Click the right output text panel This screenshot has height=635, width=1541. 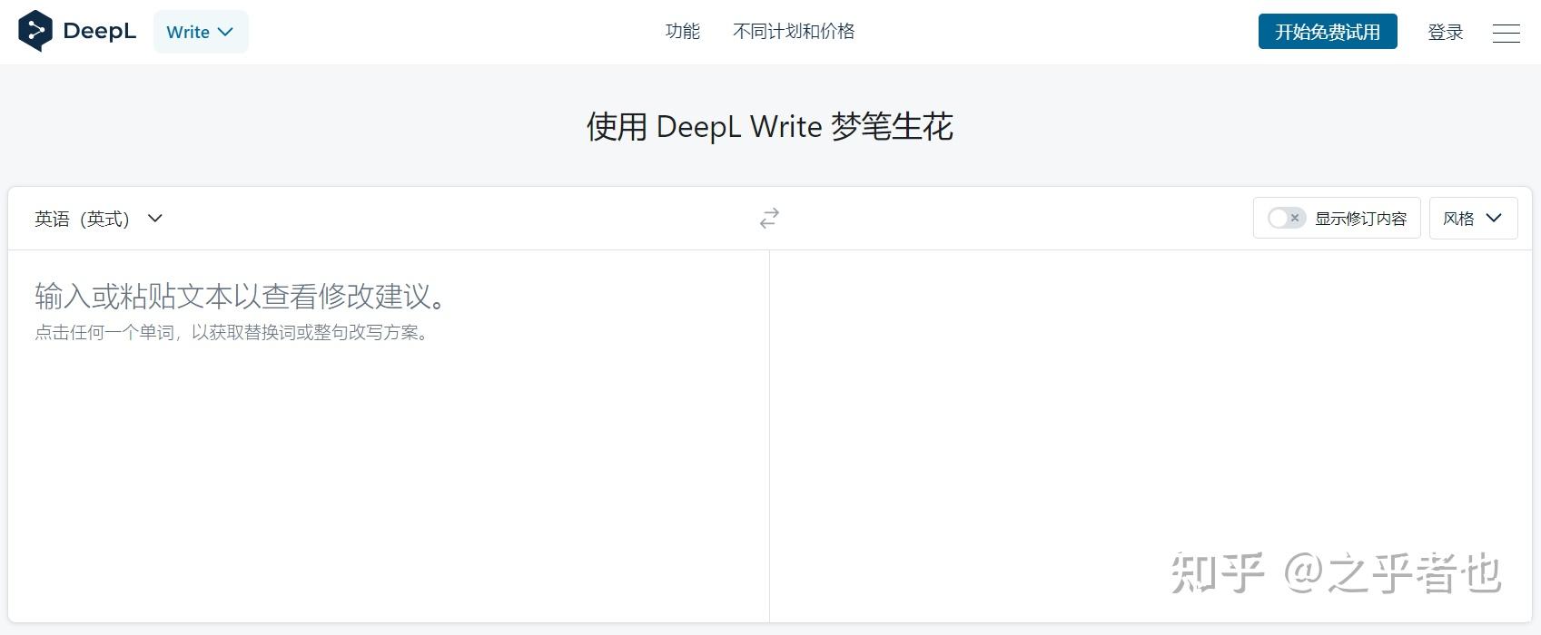pyautogui.click(x=1151, y=435)
